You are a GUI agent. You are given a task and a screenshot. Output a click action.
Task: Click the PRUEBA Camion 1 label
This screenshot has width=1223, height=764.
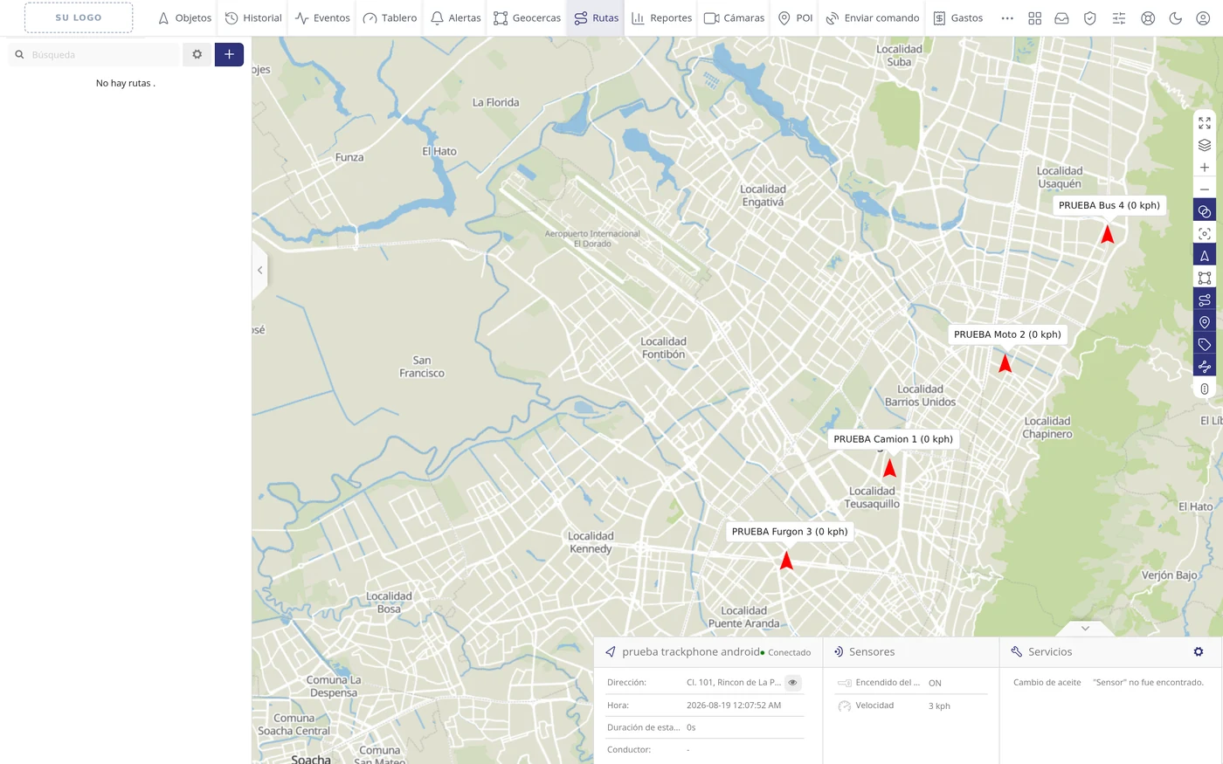[893, 439]
